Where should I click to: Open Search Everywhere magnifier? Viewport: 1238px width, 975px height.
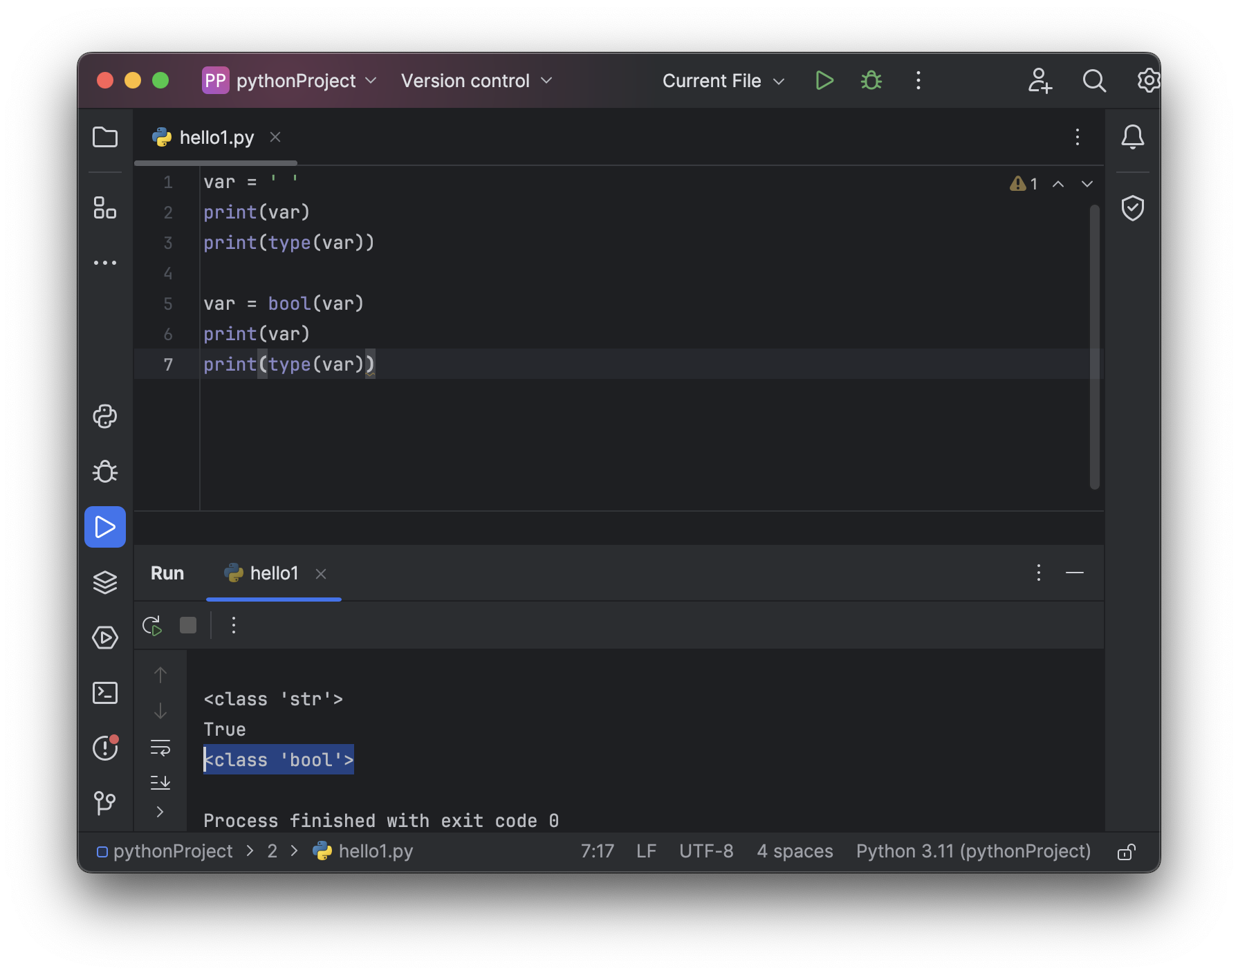pyautogui.click(x=1094, y=81)
